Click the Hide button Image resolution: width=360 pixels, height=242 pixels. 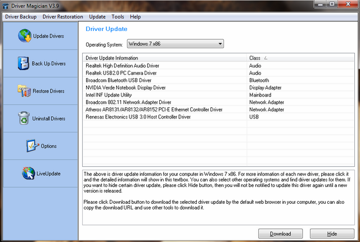[332, 234]
